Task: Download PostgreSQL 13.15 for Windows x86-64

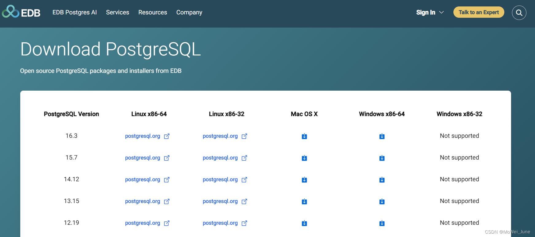Action: pyautogui.click(x=382, y=201)
